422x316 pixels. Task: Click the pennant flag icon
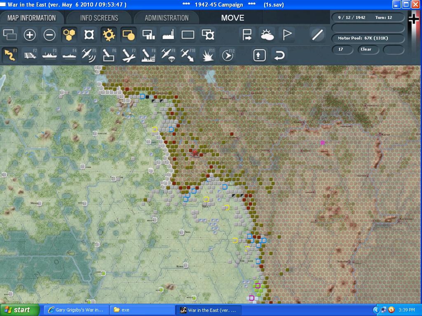point(287,35)
